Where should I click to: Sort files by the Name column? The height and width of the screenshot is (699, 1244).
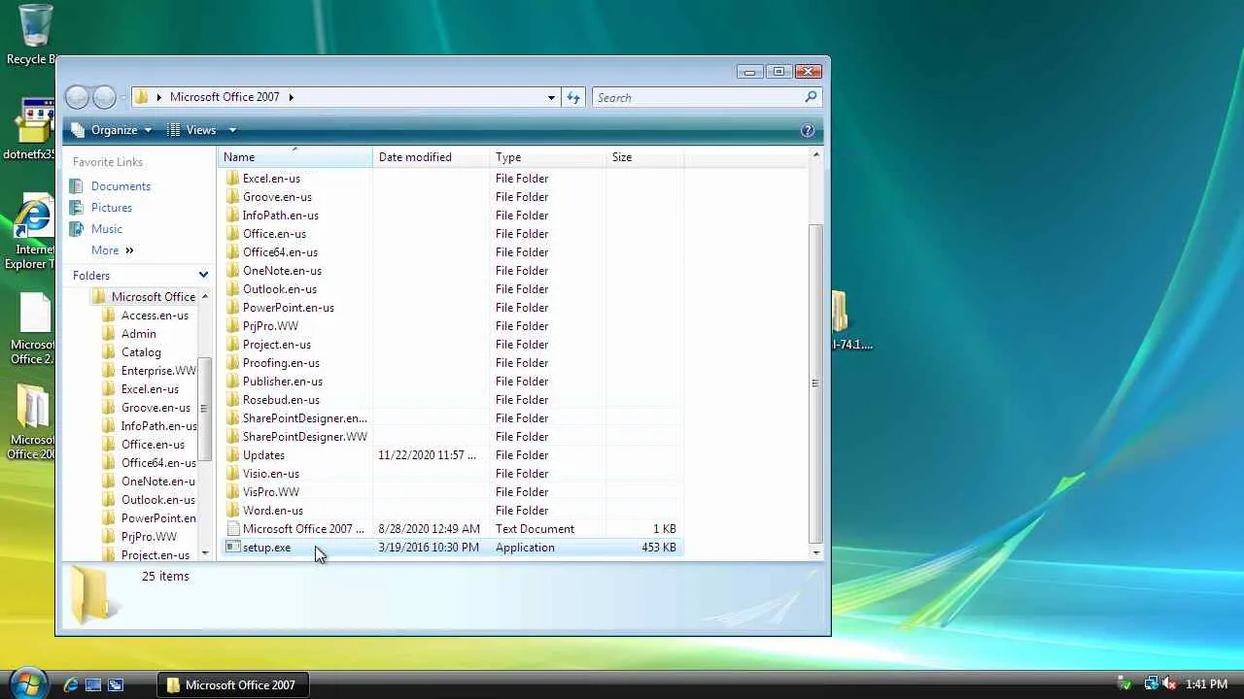tap(295, 157)
